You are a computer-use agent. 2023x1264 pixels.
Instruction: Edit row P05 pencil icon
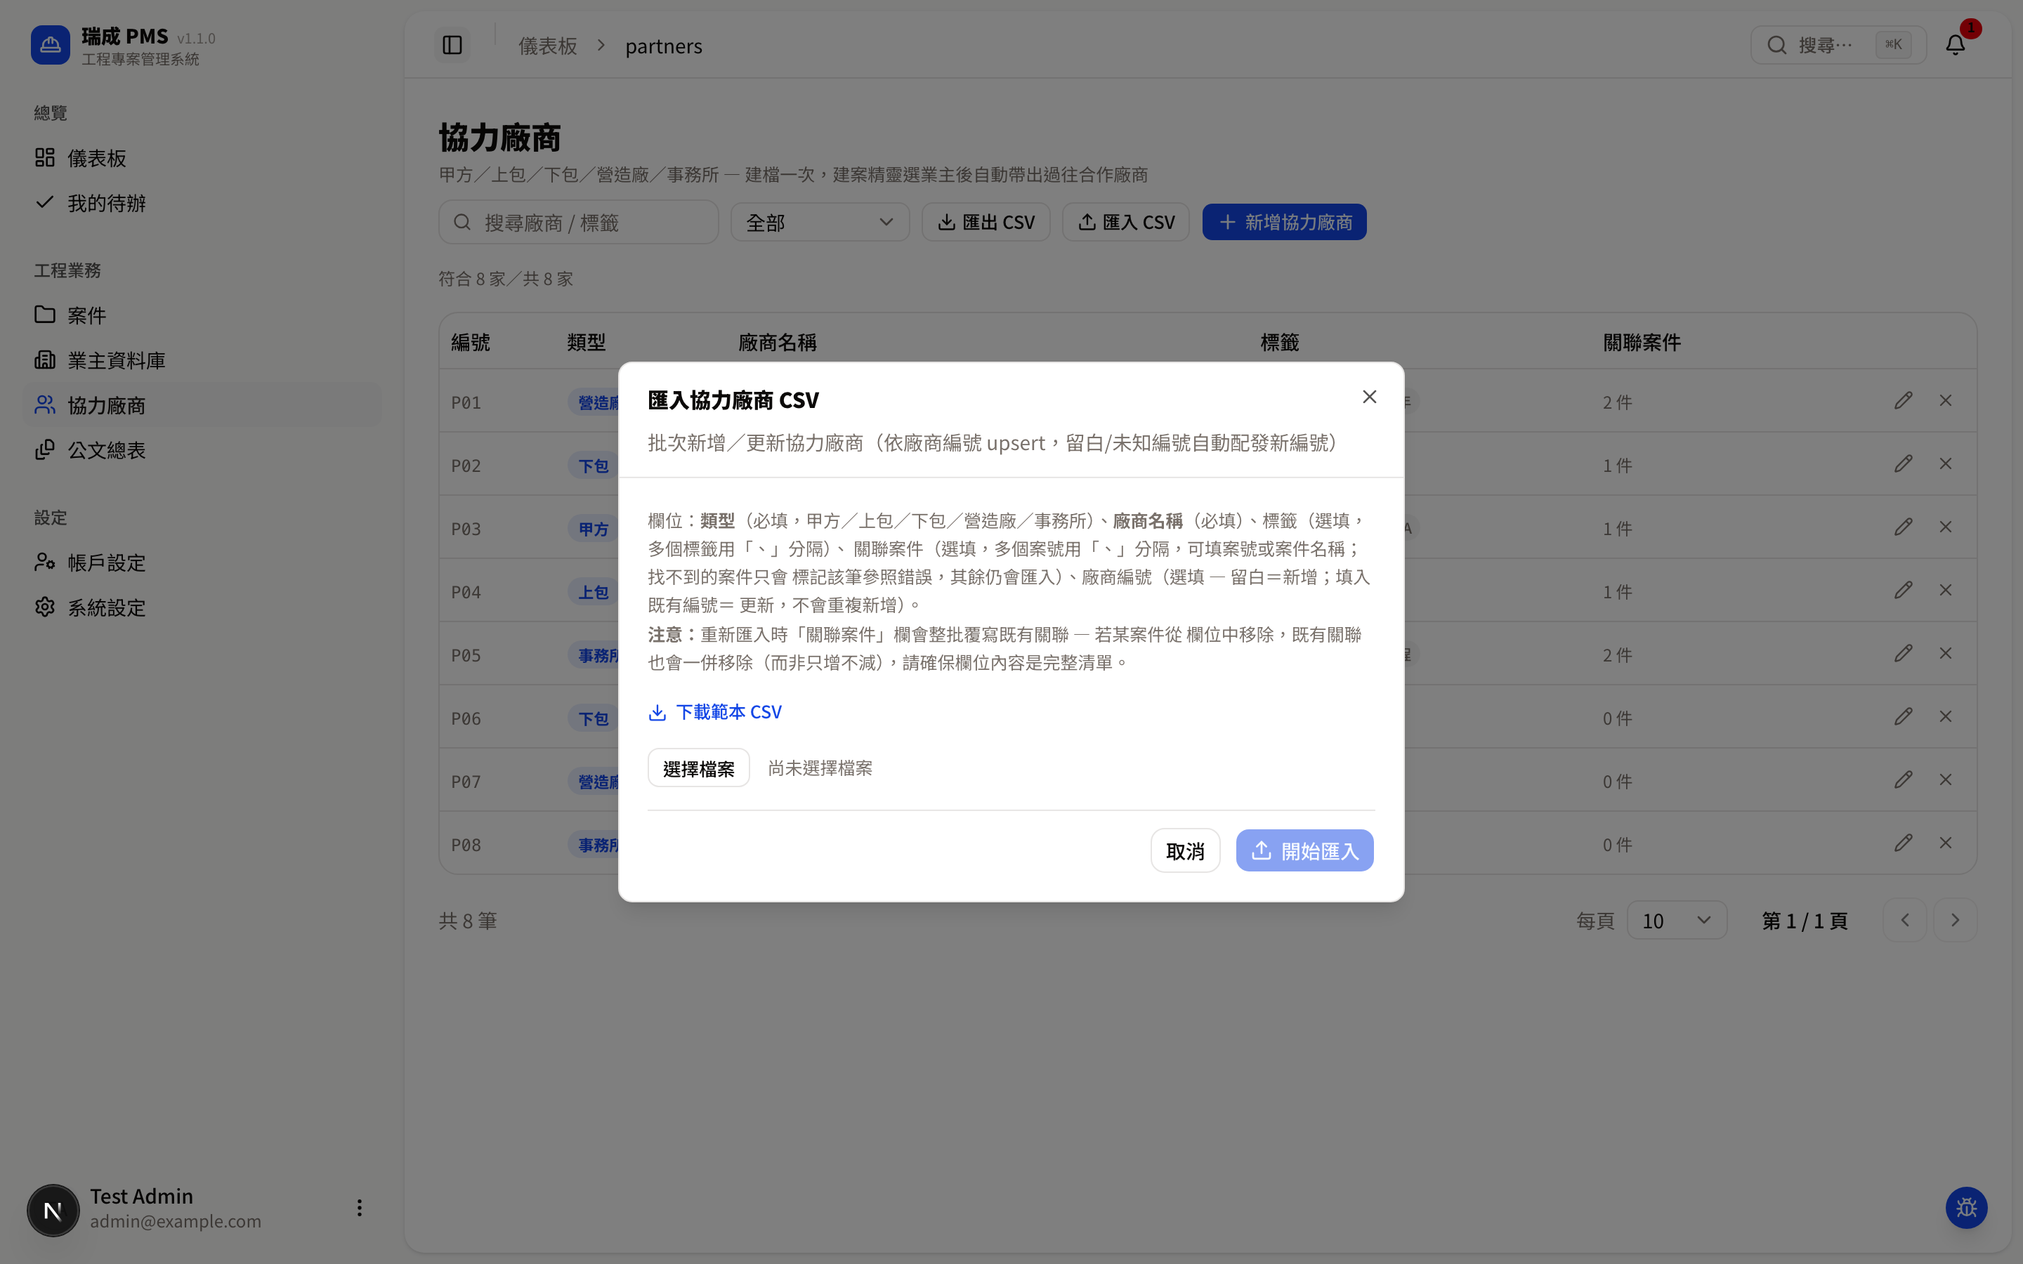click(1904, 654)
